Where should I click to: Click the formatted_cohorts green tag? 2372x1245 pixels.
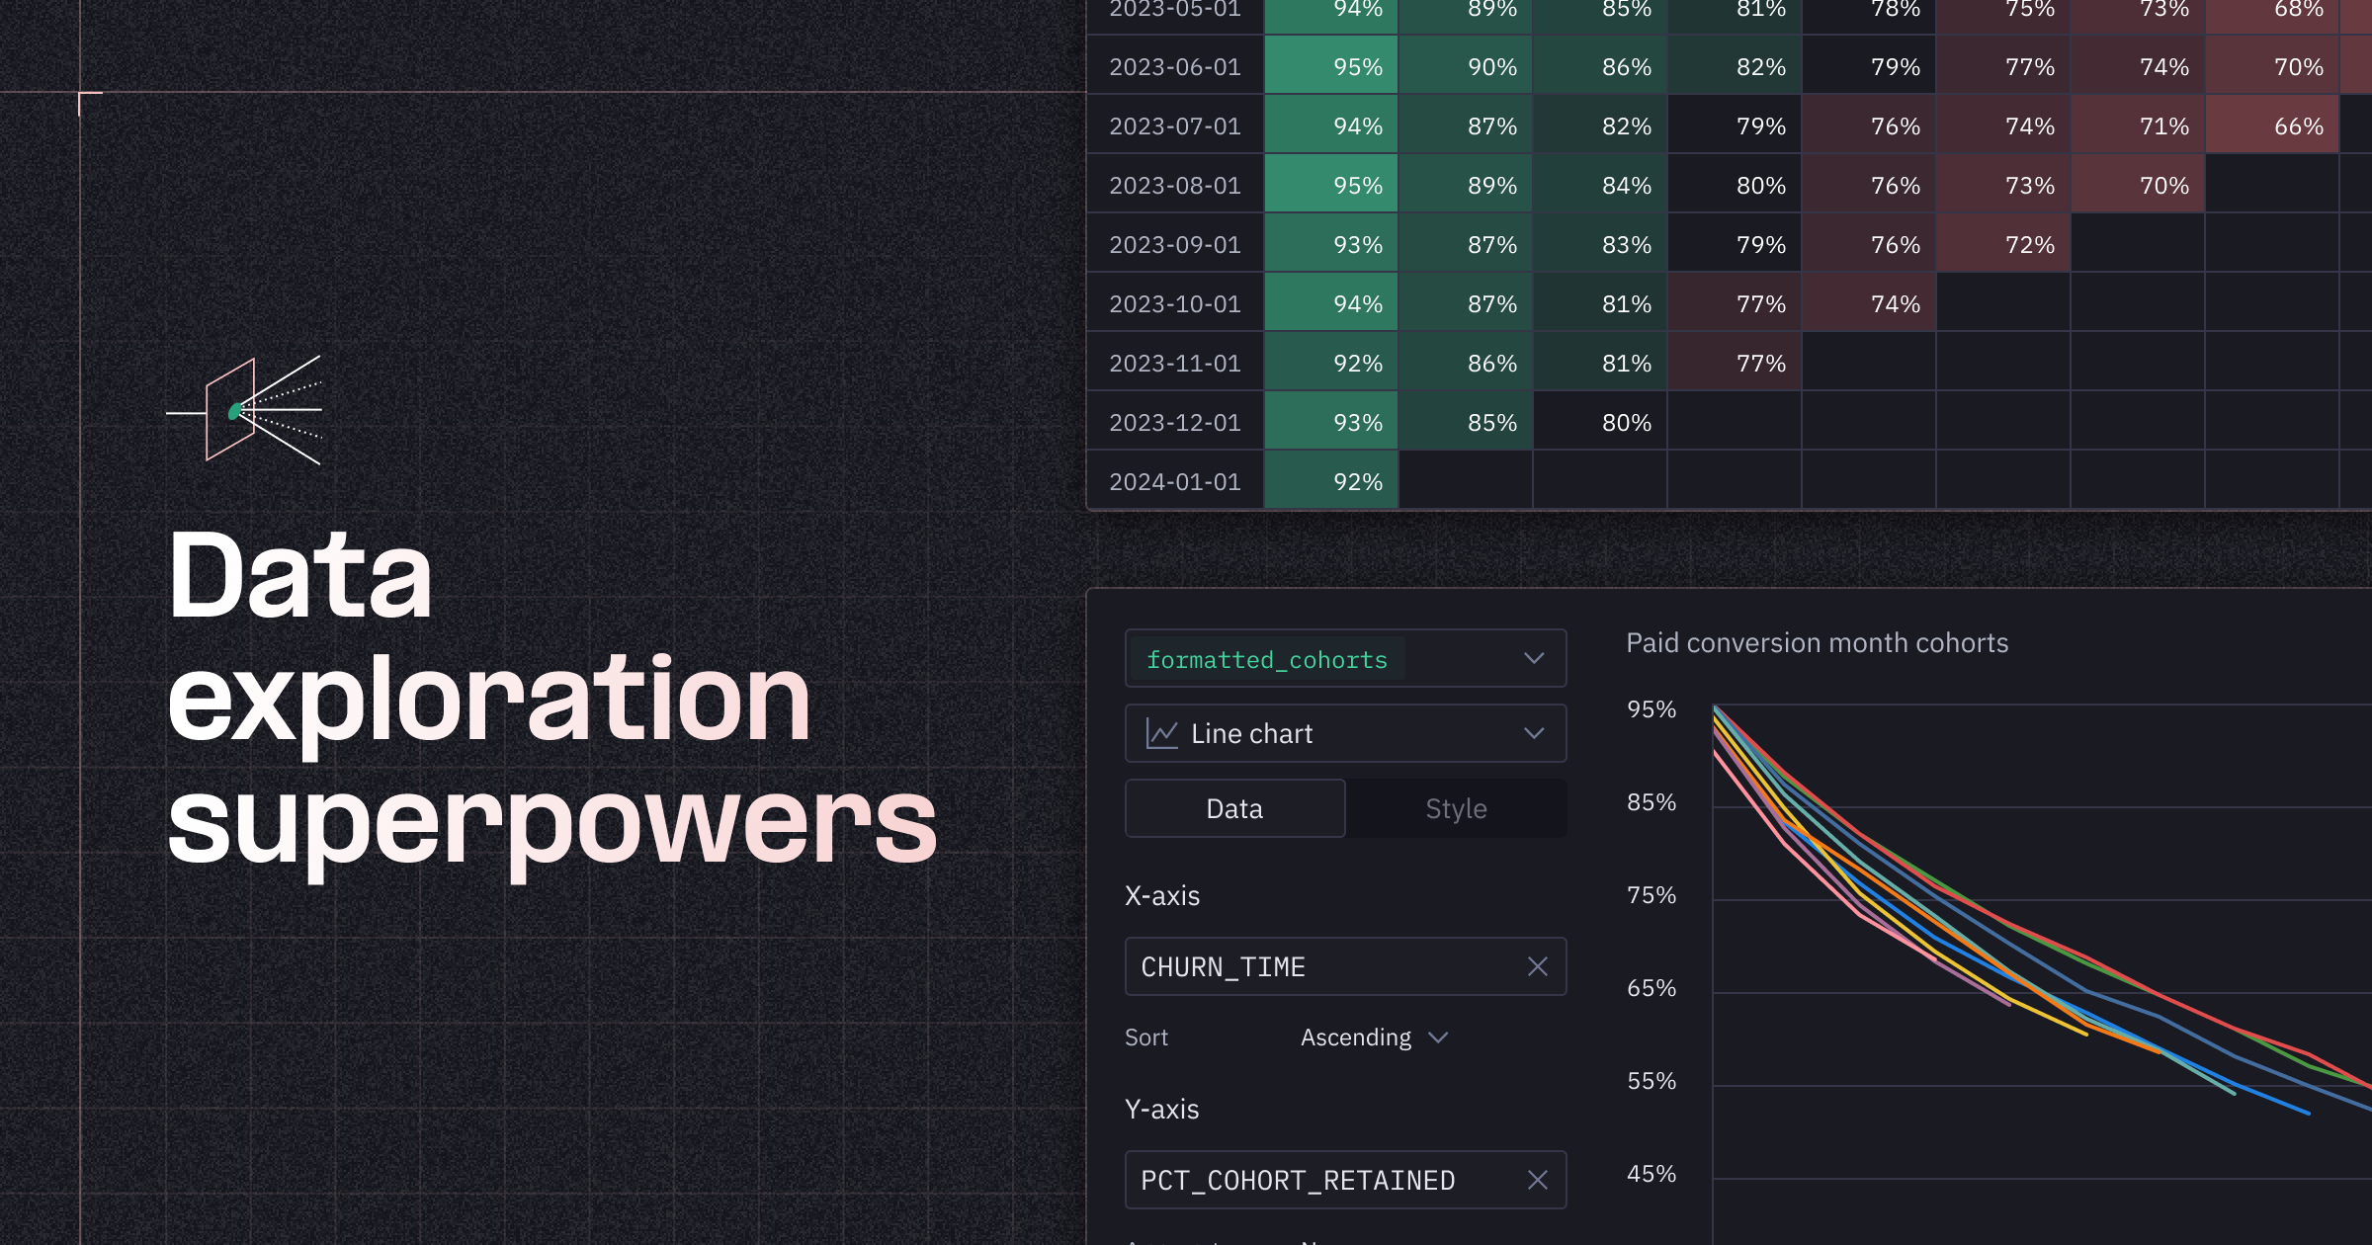click(1266, 659)
